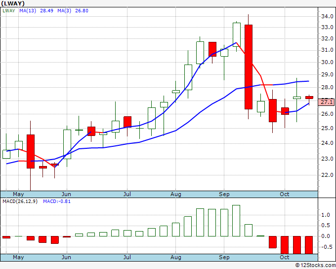Image resolution: width=336 pixels, height=269 pixels.
Task: Select the highlighted 27.1 current price tag
Action: 326,102
